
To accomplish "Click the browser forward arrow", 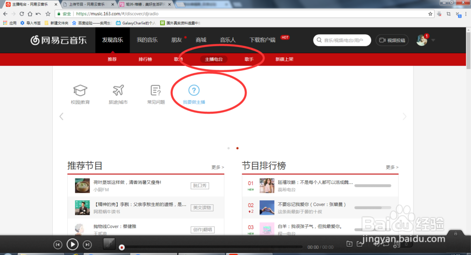I will tap(13, 14).
